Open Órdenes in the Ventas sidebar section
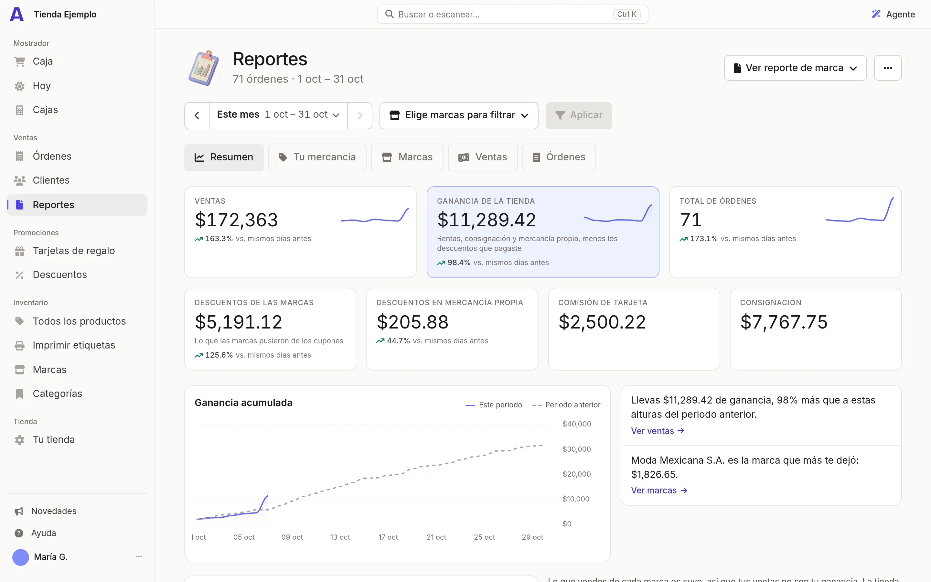Image resolution: width=931 pixels, height=582 pixels. pos(77,156)
